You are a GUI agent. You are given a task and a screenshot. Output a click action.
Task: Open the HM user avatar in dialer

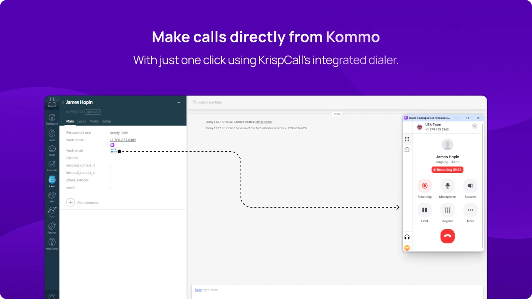pos(407,248)
